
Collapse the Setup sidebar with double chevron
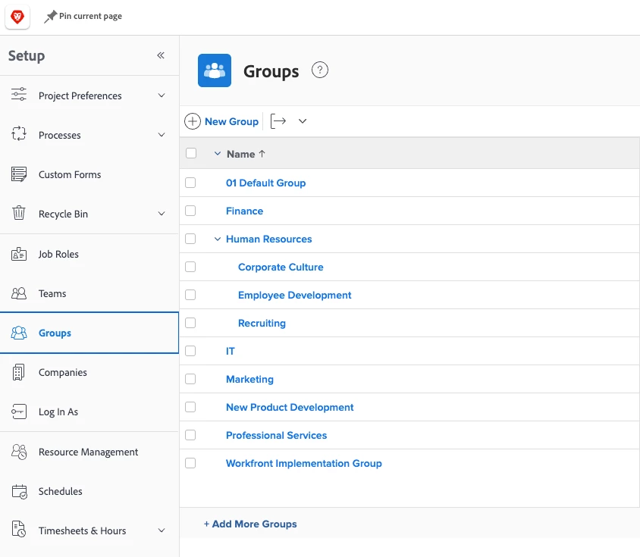tap(161, 55)
